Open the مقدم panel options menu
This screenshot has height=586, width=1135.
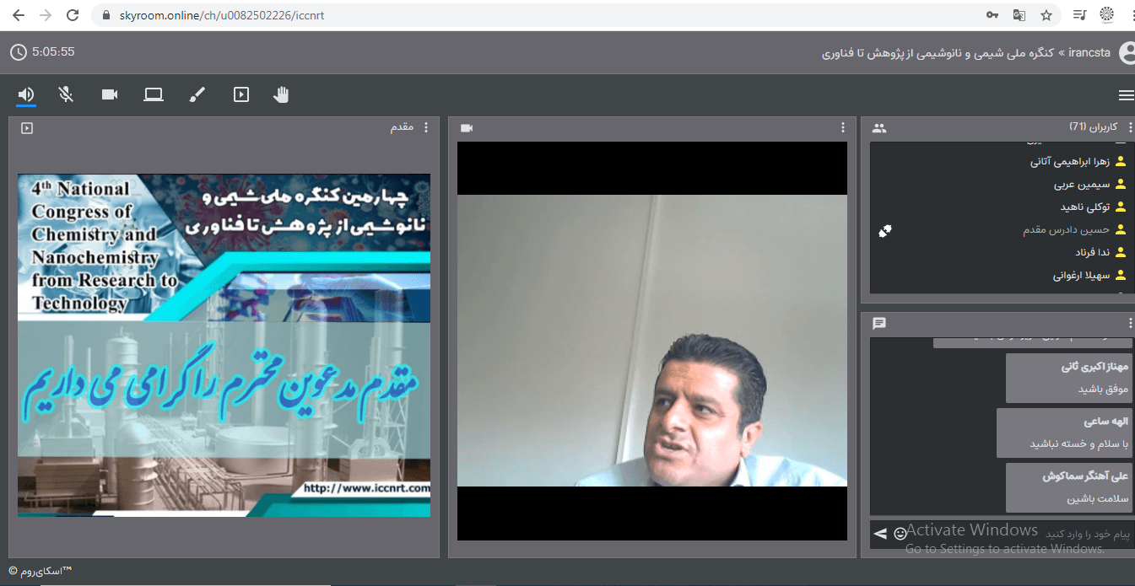[x=426, y=127]
